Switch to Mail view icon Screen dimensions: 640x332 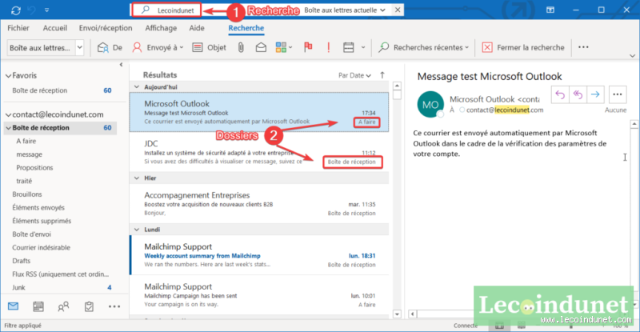pyautogui.click(x=13, y=306)
